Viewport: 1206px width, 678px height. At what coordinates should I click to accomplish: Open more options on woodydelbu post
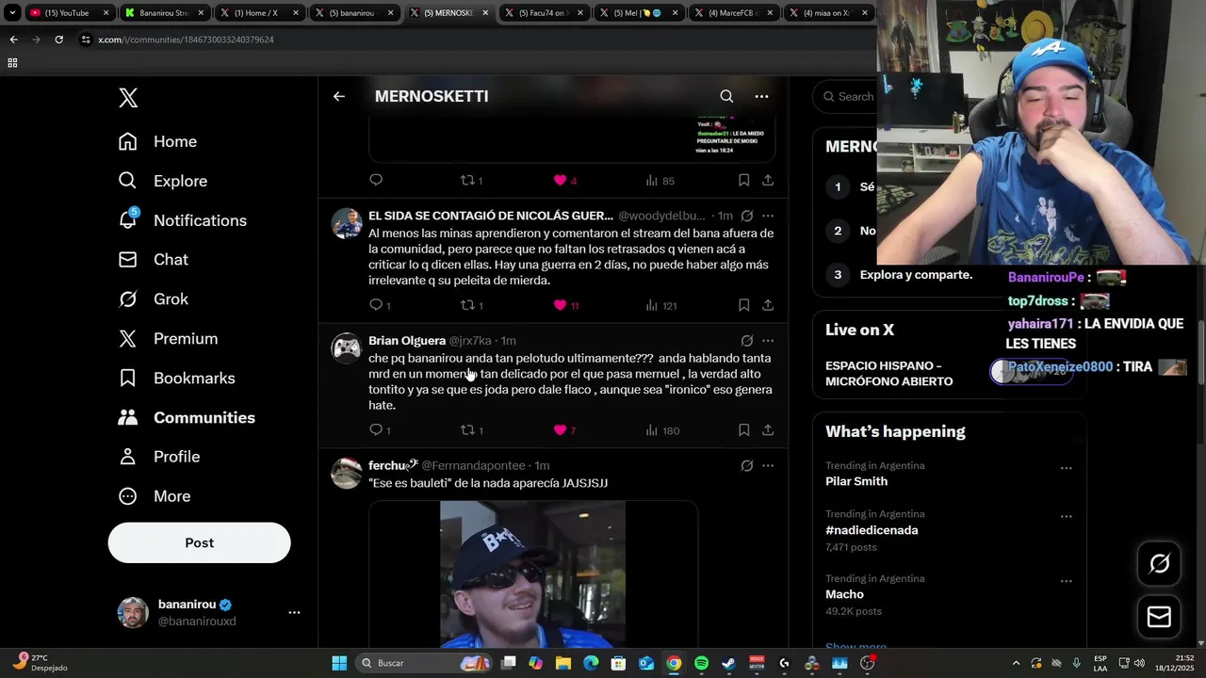(x=768, y=216)
